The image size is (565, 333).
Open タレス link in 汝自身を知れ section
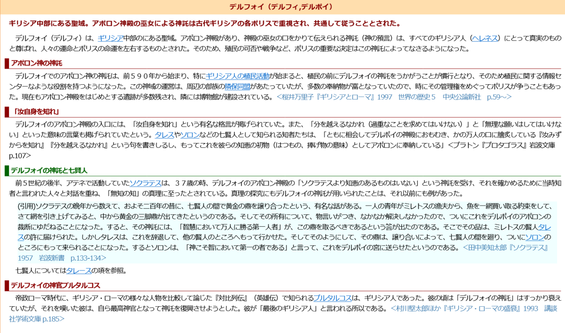point(164,135)
